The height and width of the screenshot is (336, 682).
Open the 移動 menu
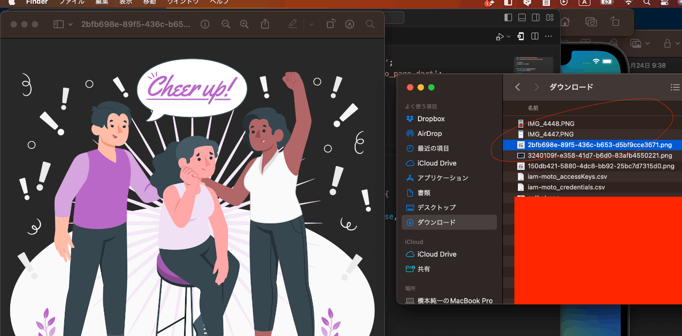(x=150, y=2)
